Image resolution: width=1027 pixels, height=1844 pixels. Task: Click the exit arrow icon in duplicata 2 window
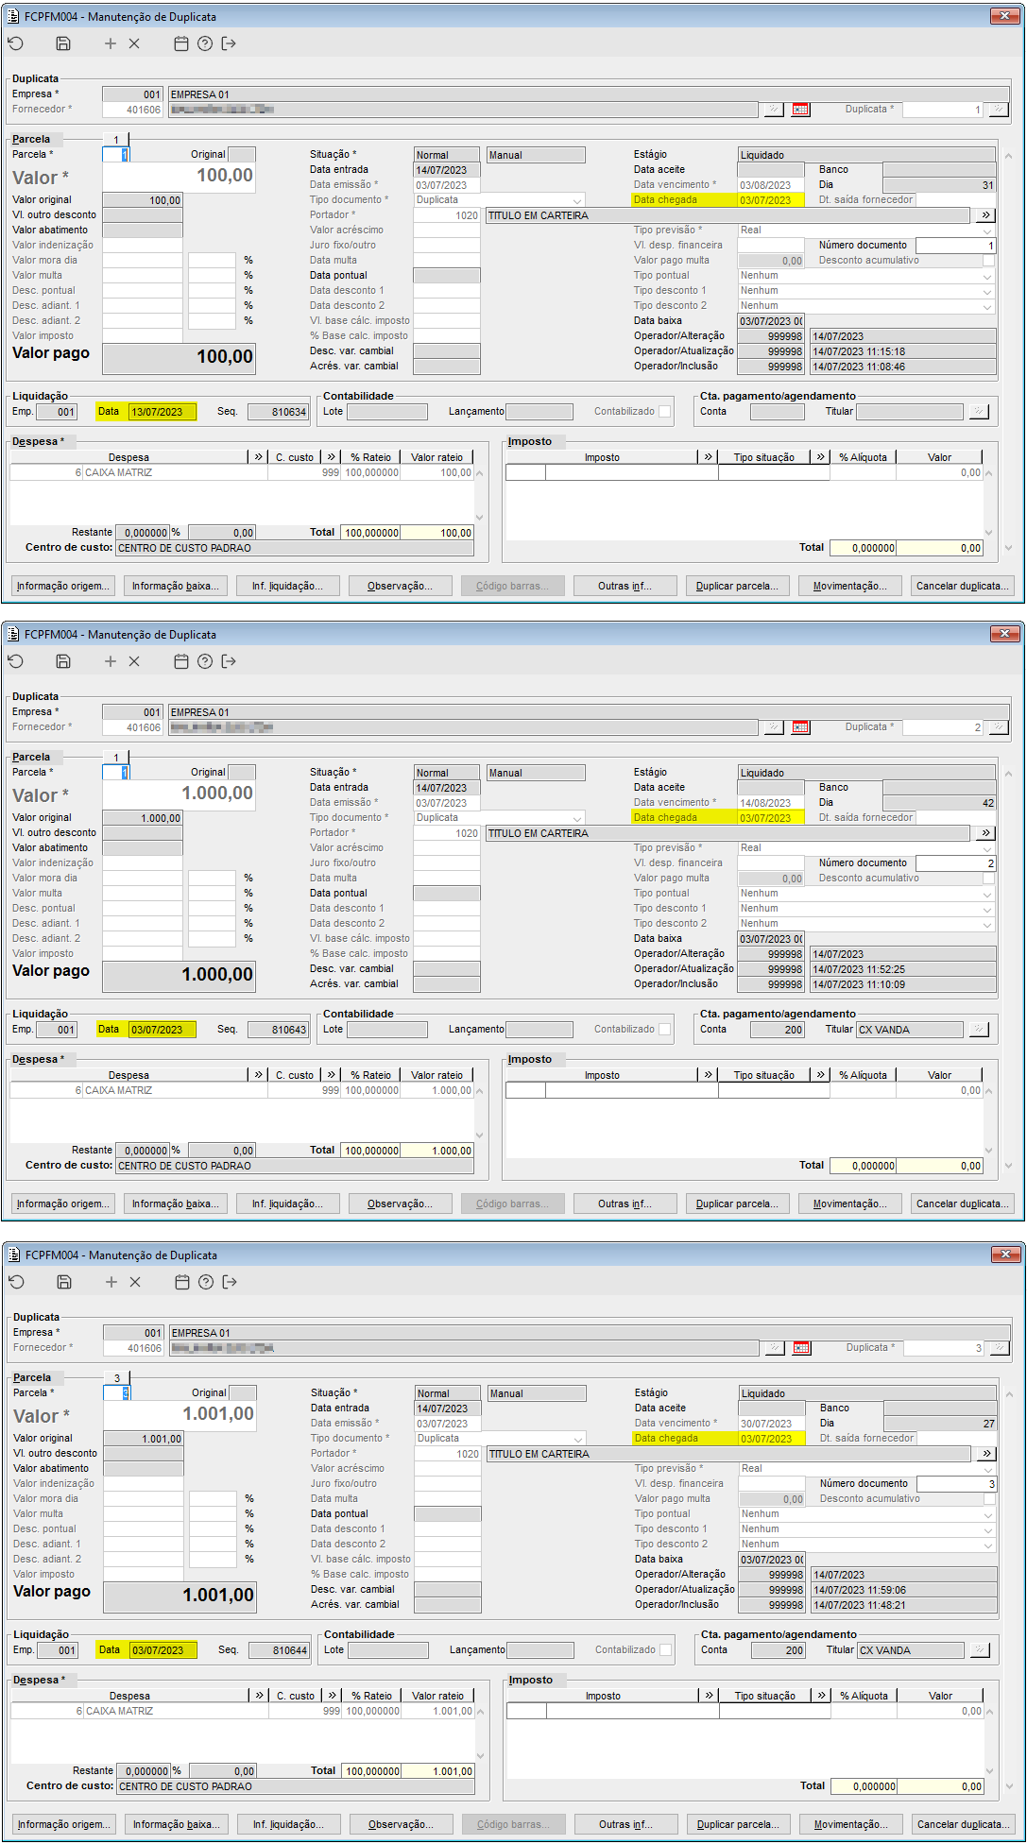(229, 661)
